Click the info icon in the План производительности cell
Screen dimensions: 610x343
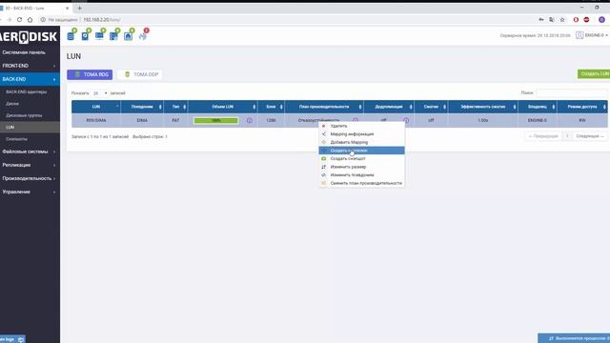[356, 120]
